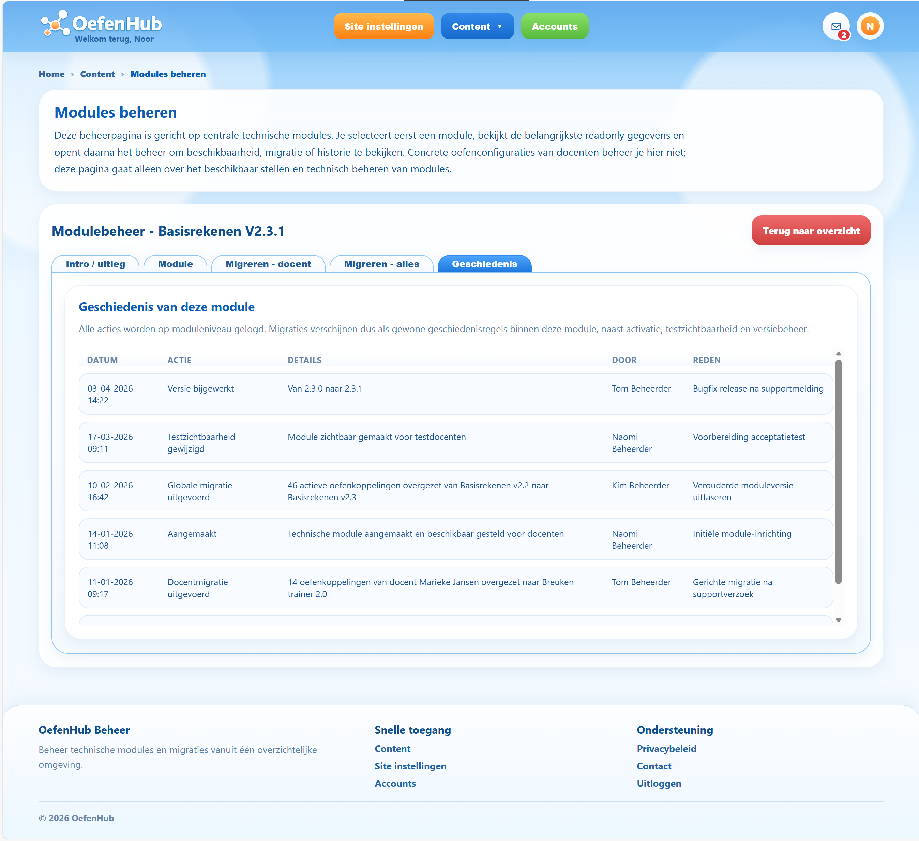The width and height of the screenshot is (919, 841).
Task: Select 'Testzichtbaarheid gewijzigd' action cell
Action: (x=201, y=443)
